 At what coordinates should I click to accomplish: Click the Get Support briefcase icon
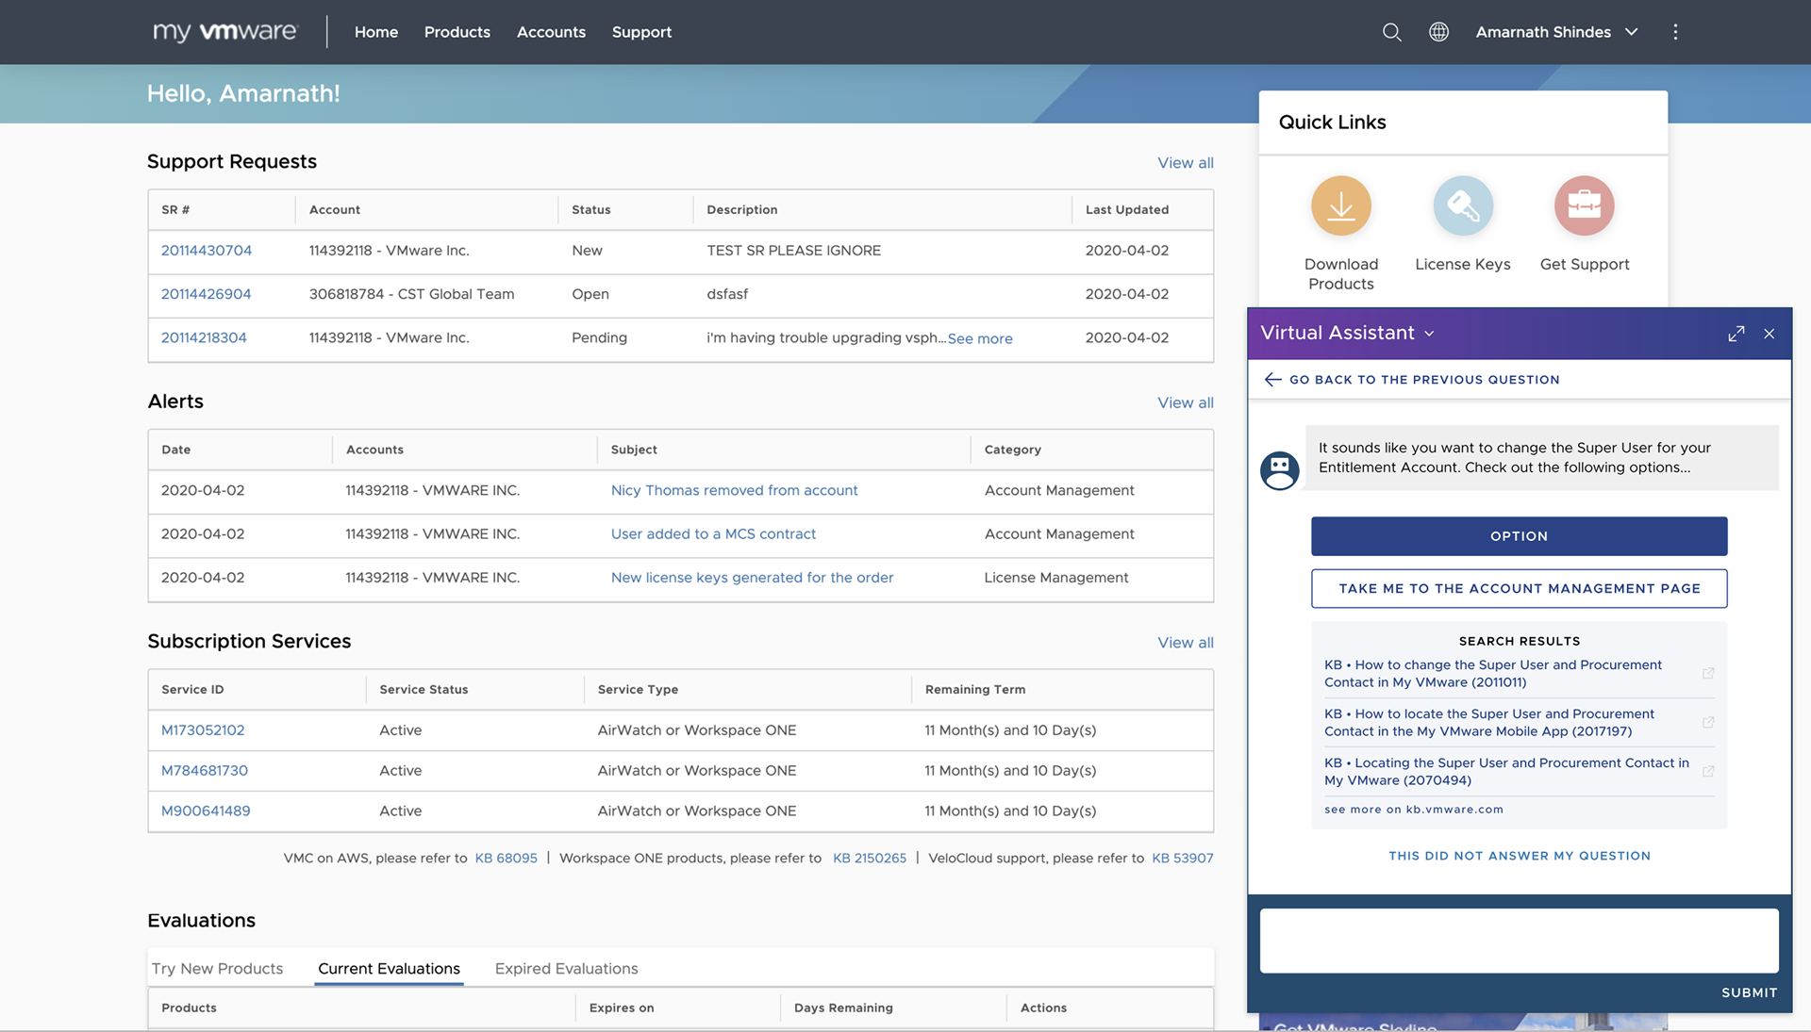(1584, 205)
